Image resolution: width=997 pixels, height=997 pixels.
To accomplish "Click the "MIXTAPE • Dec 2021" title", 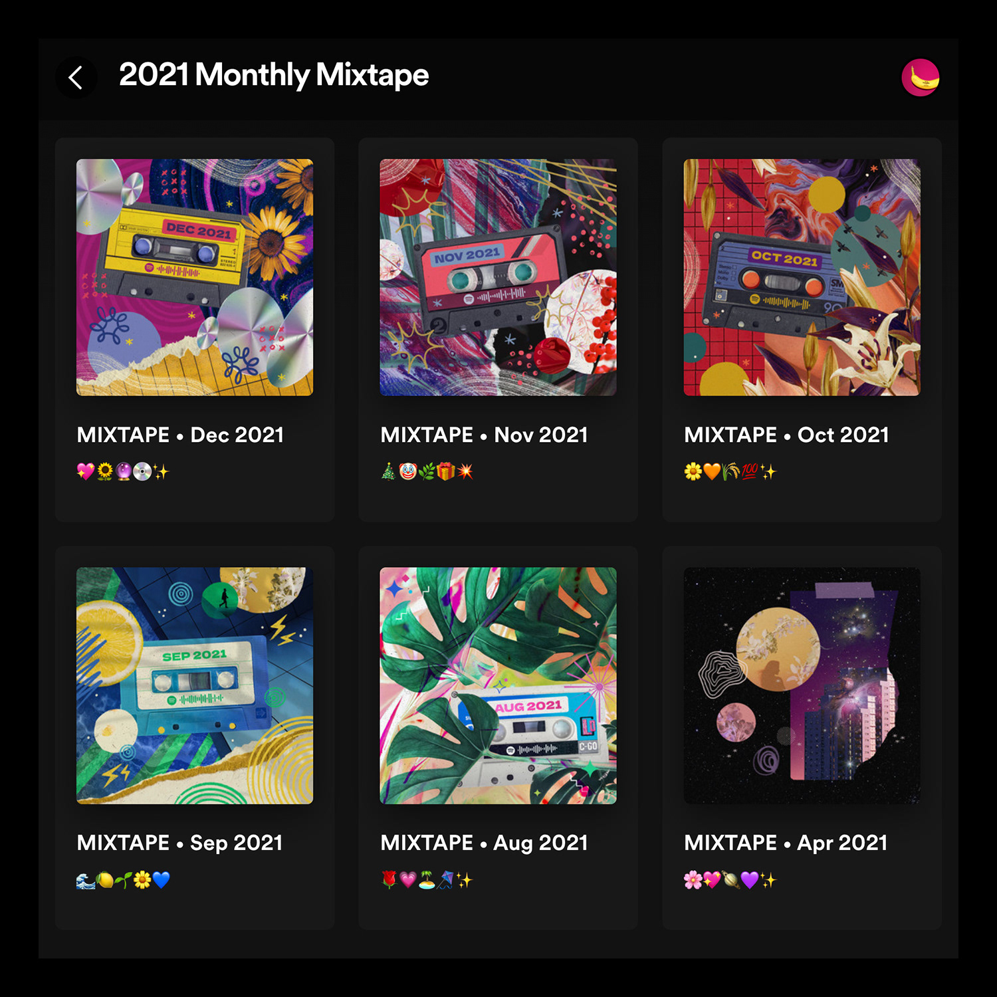I will tap(180, 435).
